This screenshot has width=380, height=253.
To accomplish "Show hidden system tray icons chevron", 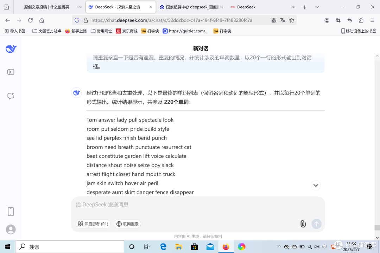I will click(x=279, y=247).
